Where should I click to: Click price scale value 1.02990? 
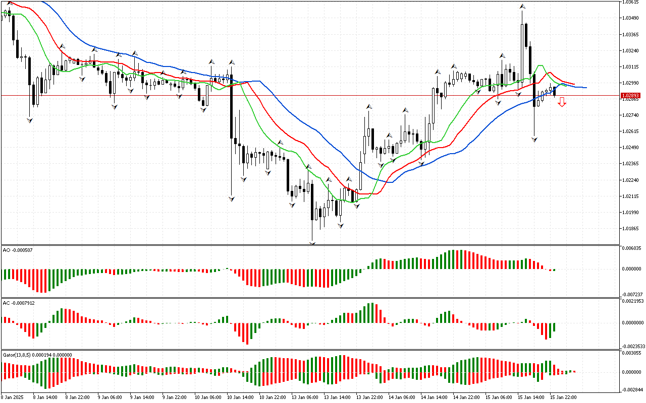tap(631, 83)
